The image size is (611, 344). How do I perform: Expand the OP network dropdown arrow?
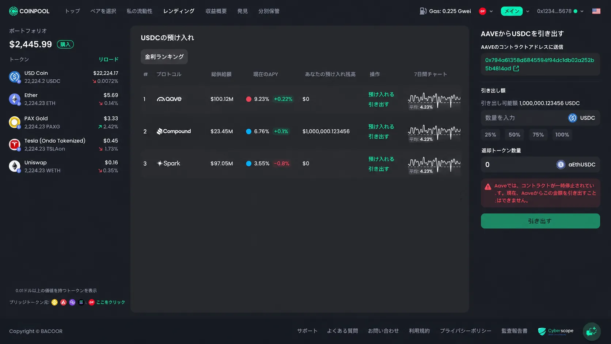491,11
